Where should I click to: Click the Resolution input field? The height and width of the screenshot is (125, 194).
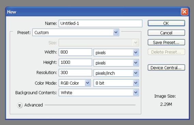pyautogui.click(x=75, y=73)
